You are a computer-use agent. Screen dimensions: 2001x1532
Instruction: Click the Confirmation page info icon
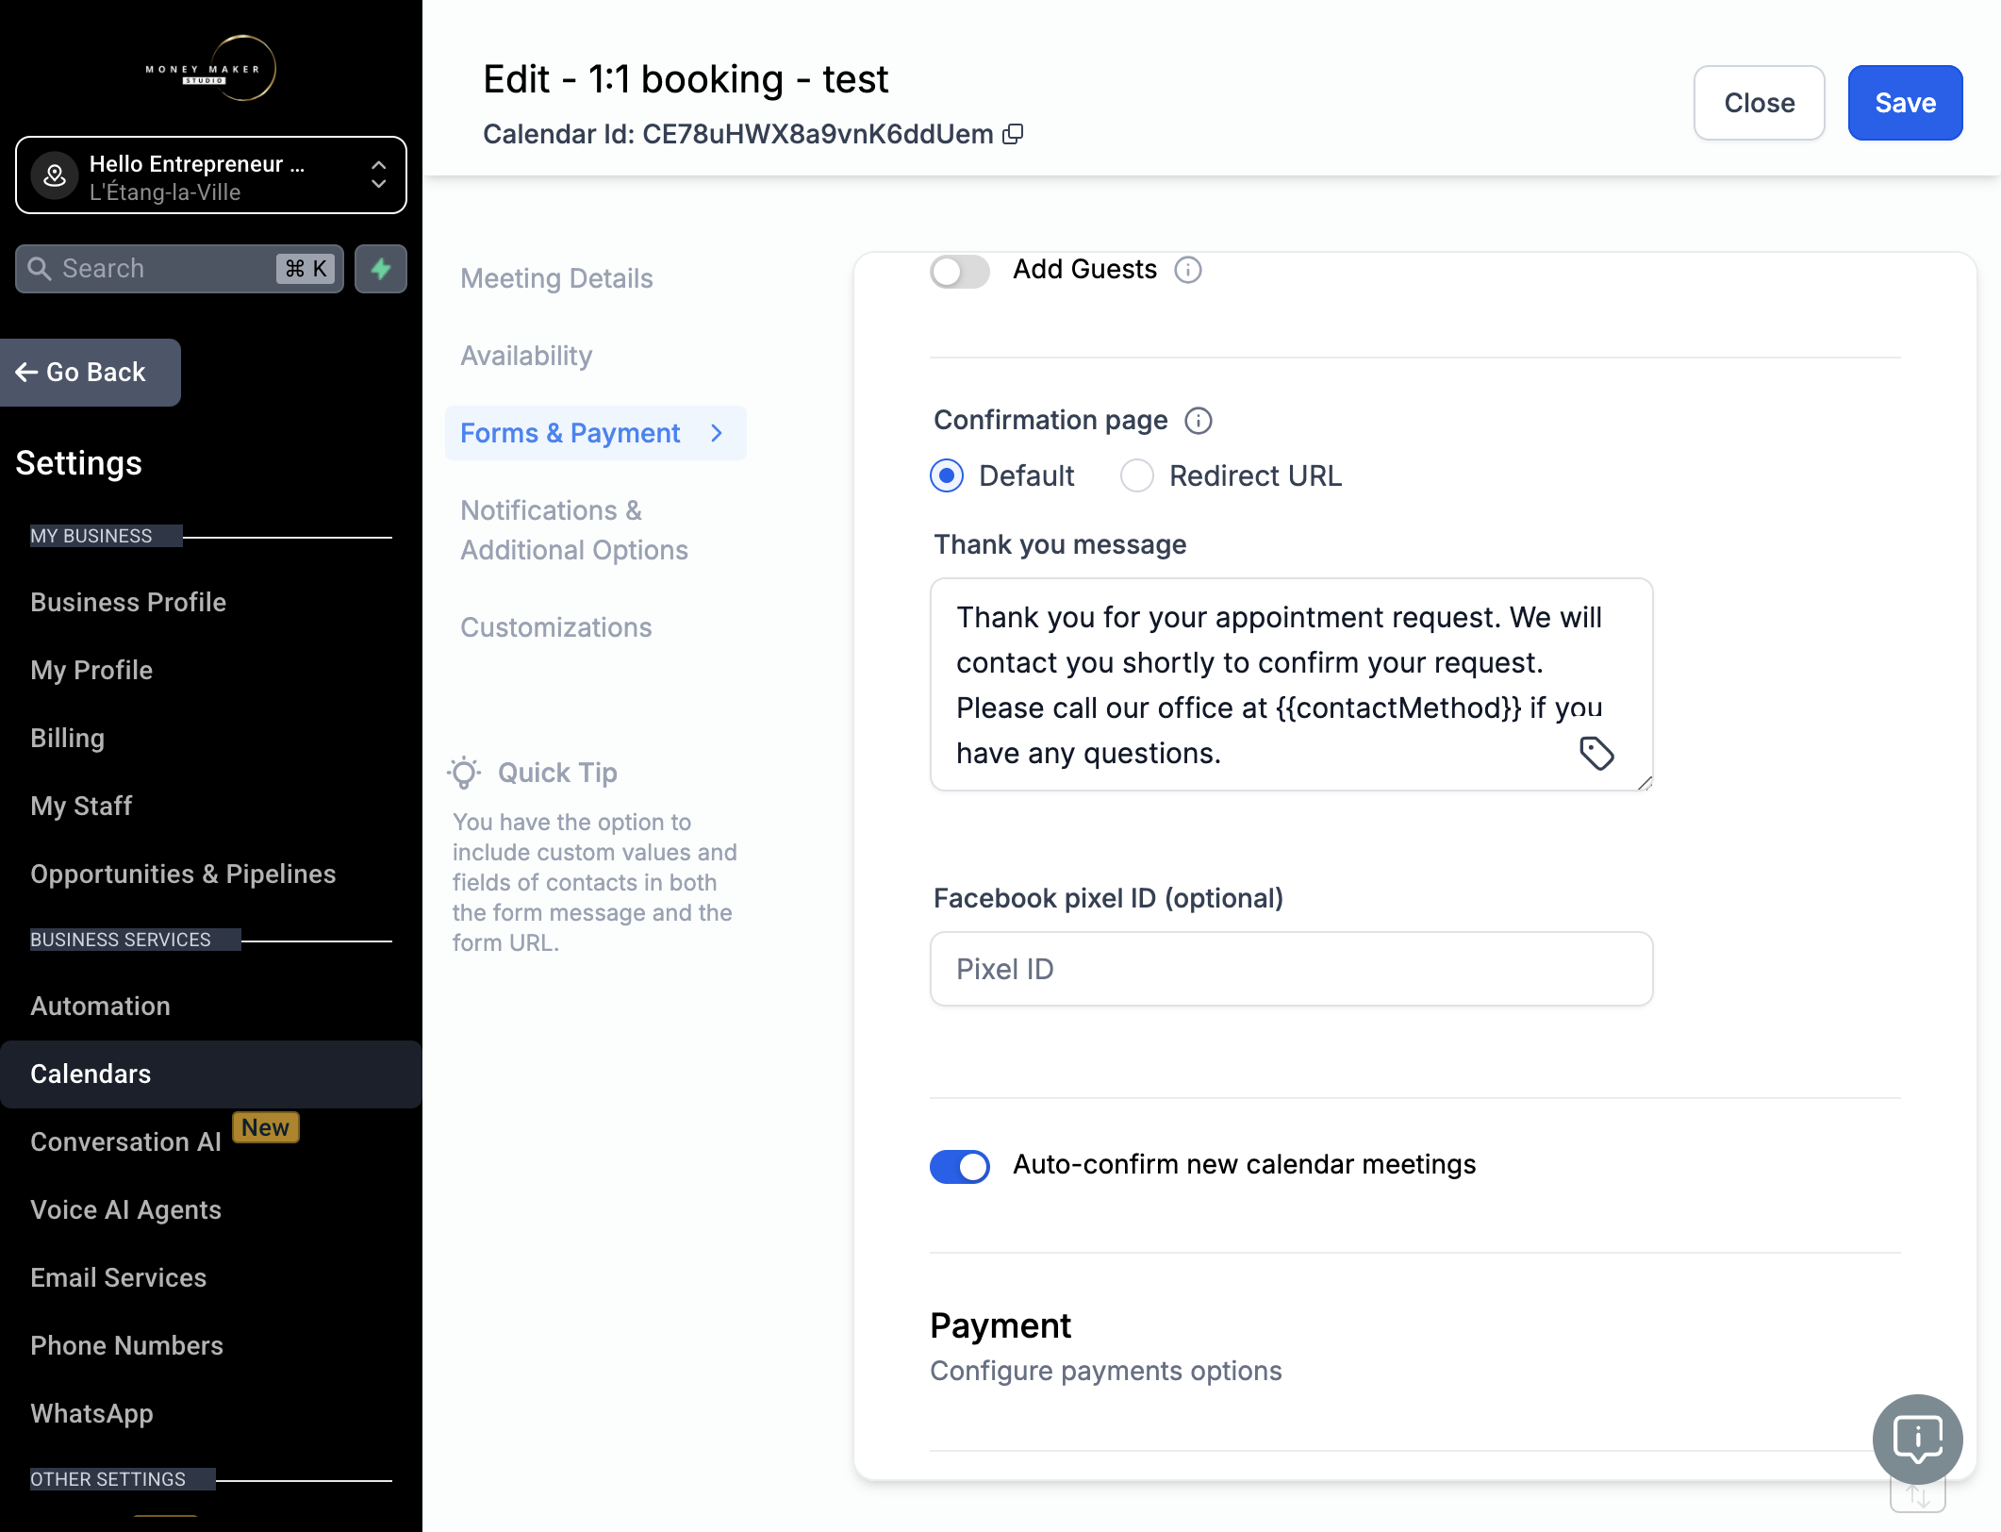1199,420
